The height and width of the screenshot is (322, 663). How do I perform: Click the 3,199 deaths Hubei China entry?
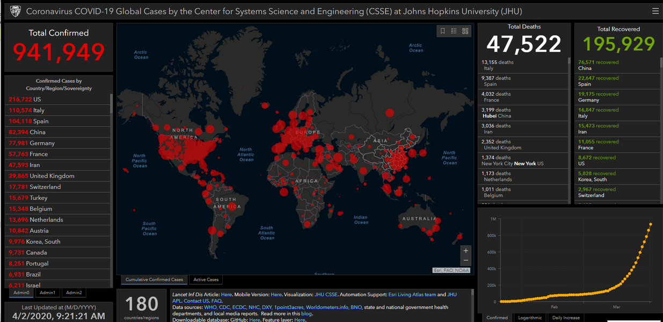pyautogui.click(x=522, y=113)
